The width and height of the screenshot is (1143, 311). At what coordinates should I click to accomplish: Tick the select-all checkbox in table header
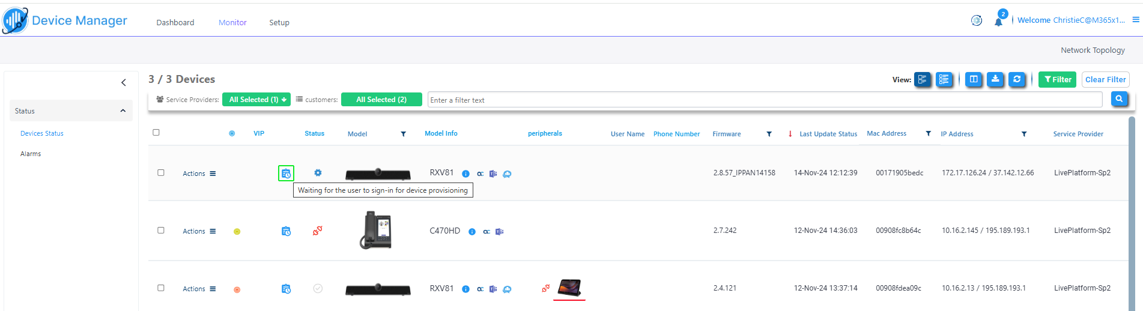coord(156,132)
